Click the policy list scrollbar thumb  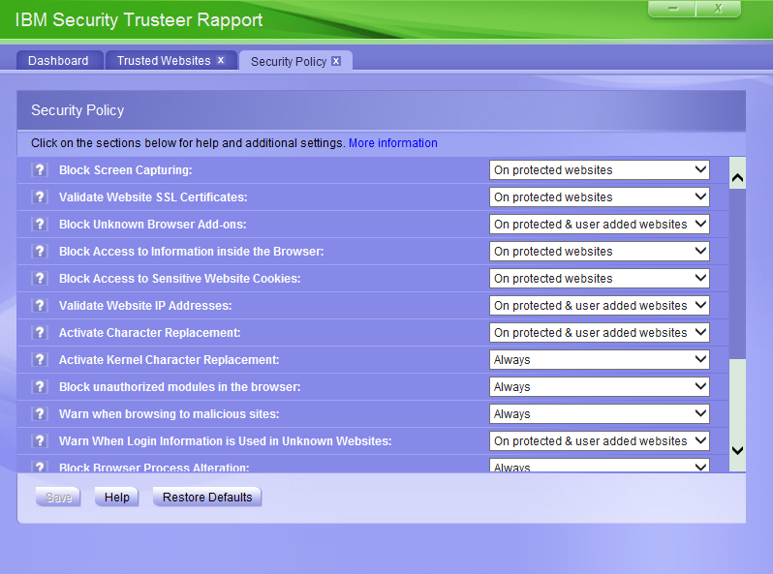[737, 274]
